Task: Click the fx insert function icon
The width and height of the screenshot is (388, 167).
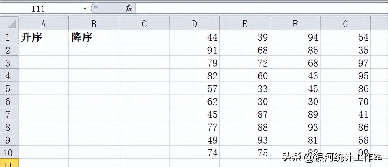Action: point(128,8)
